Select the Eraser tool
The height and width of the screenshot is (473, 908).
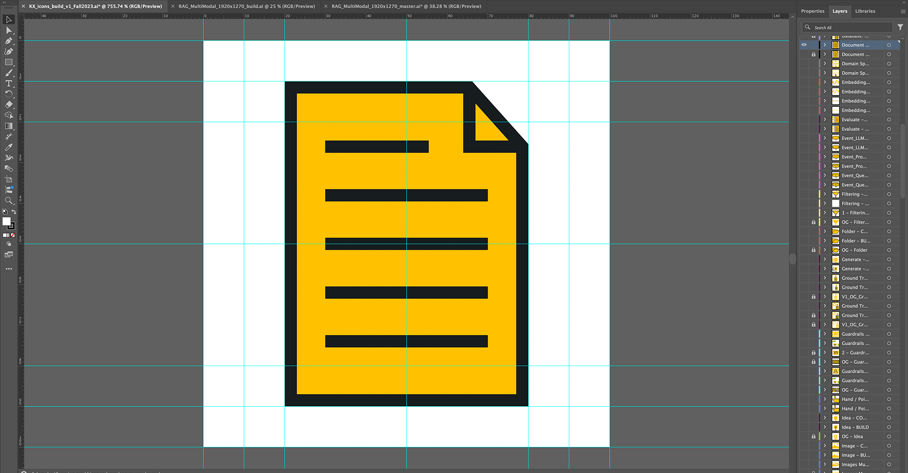click(x=9, y=105)
